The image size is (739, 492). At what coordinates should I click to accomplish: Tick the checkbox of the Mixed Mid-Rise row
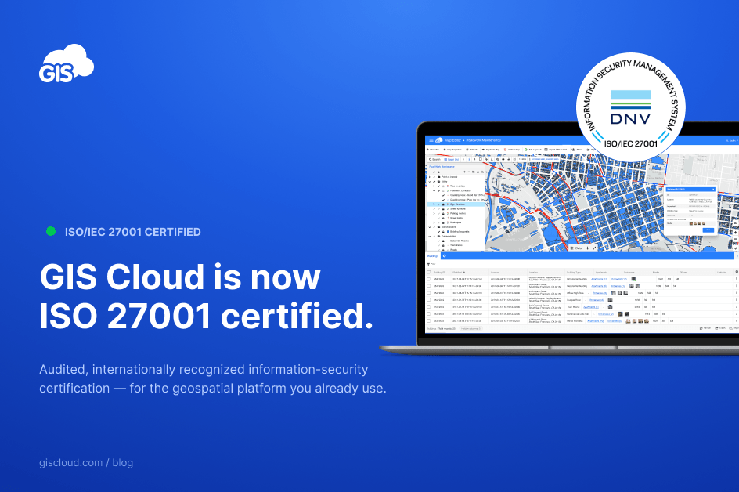[428, 320]
